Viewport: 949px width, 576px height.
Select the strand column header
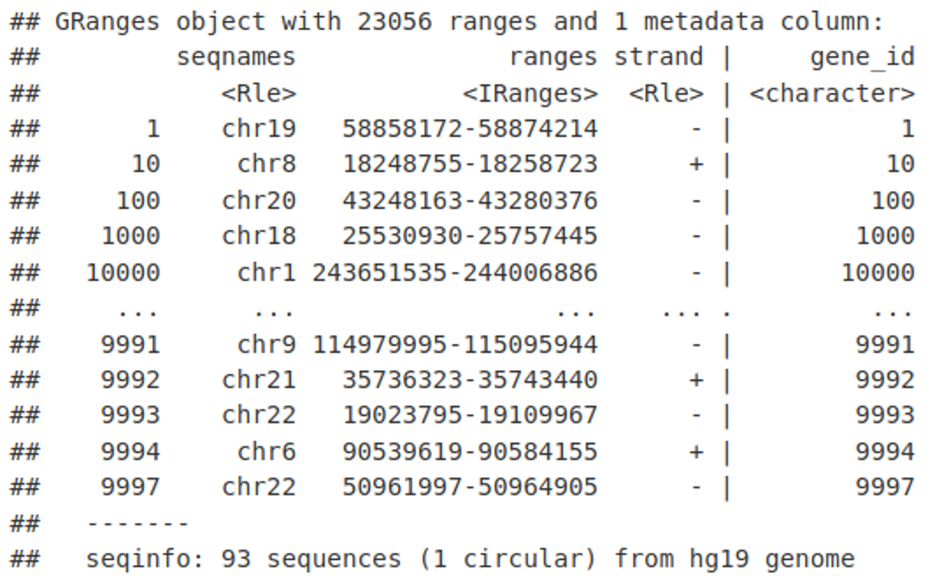click(659, 57)
